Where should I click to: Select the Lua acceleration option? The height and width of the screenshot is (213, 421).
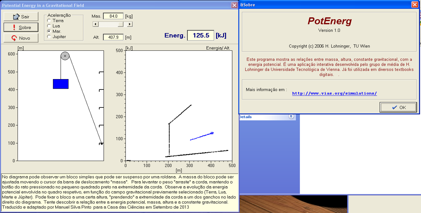(49, 26)
